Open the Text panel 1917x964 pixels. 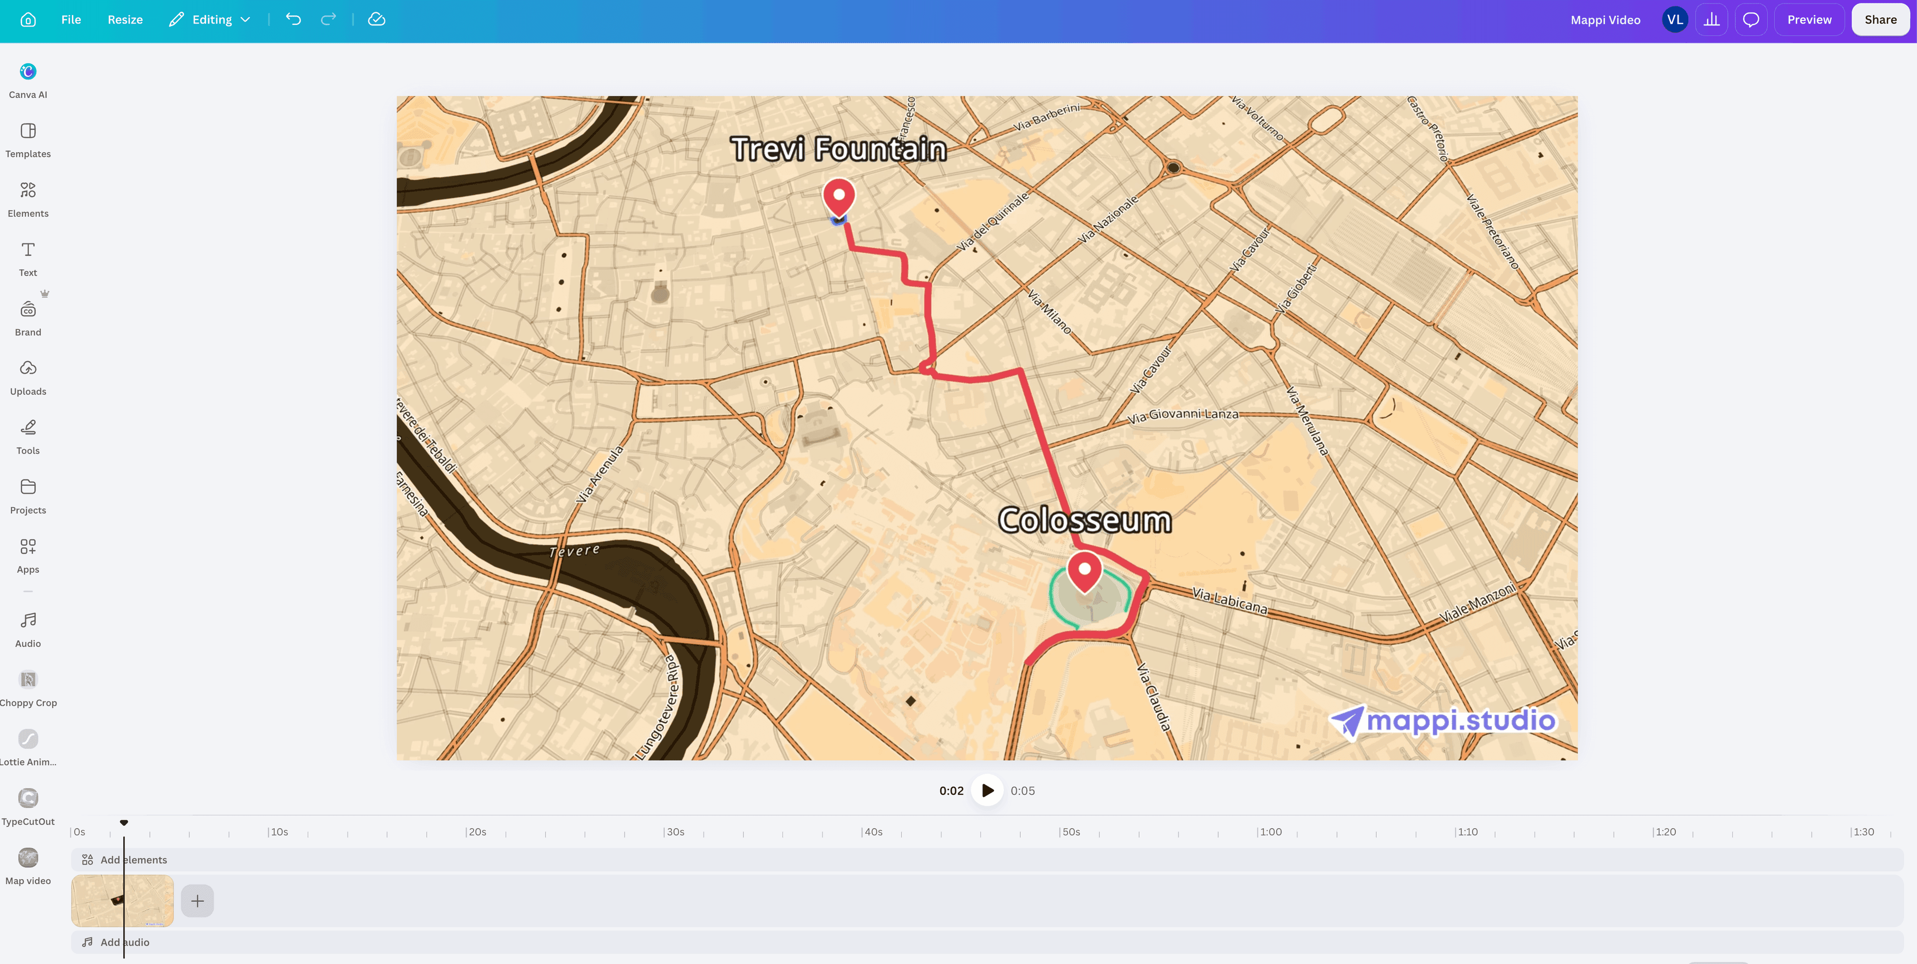point(28,258)
